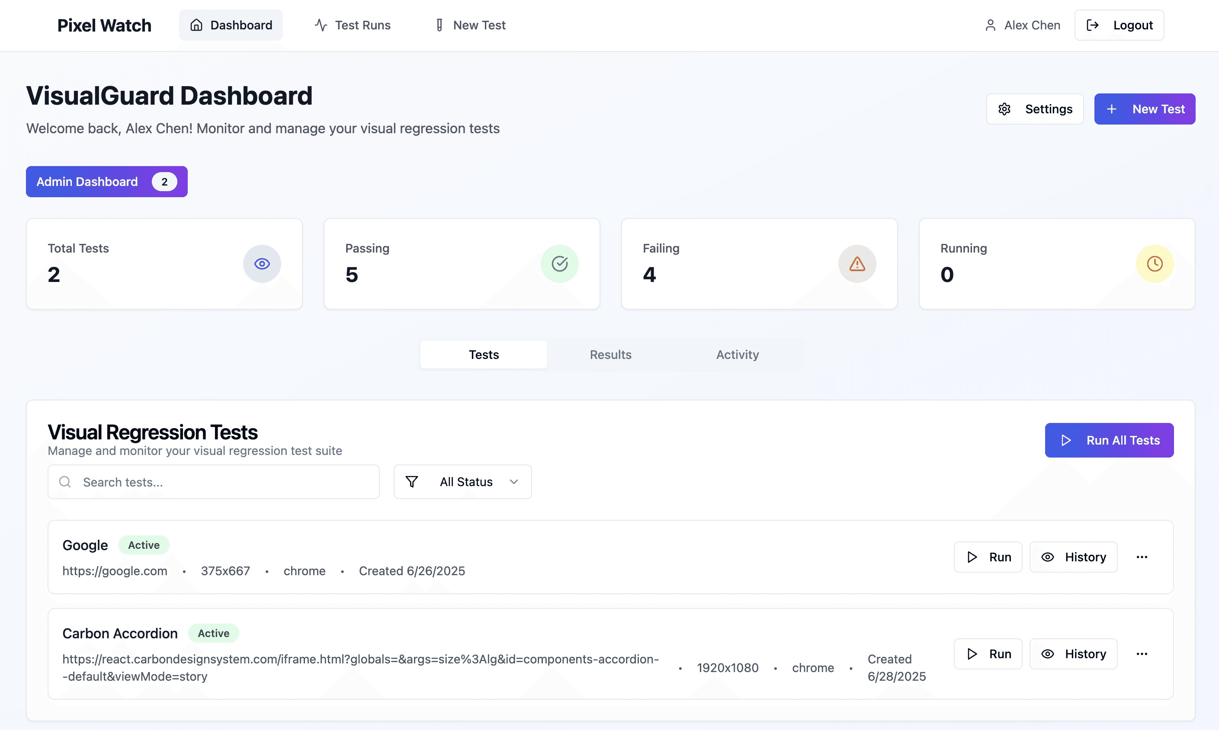Click the clock icon in Running card
The width and height of the screenshot is (1219, 730).
[1155, 264]
